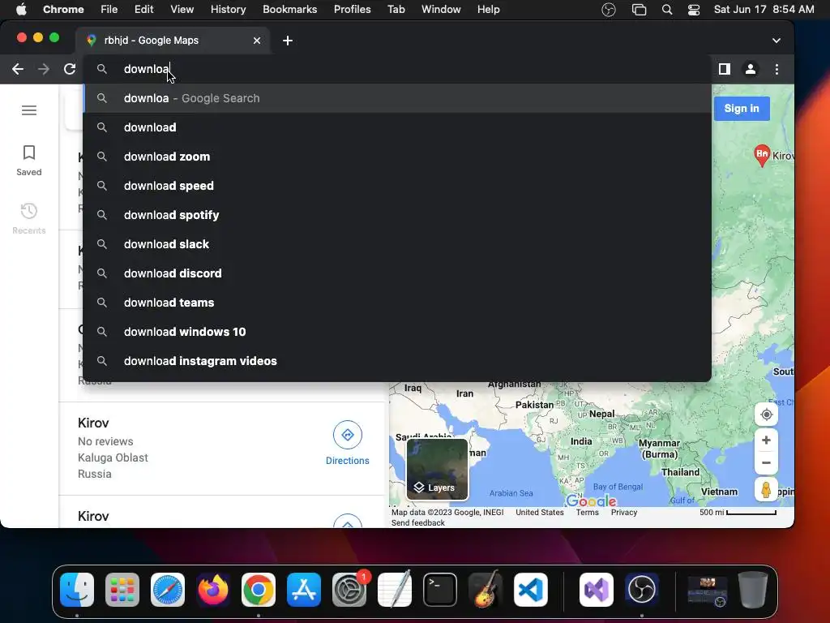This screenshot has height=623, width=830.
Task: Launch Visual Studio Code from the Dock
Action: pos(531,590)
